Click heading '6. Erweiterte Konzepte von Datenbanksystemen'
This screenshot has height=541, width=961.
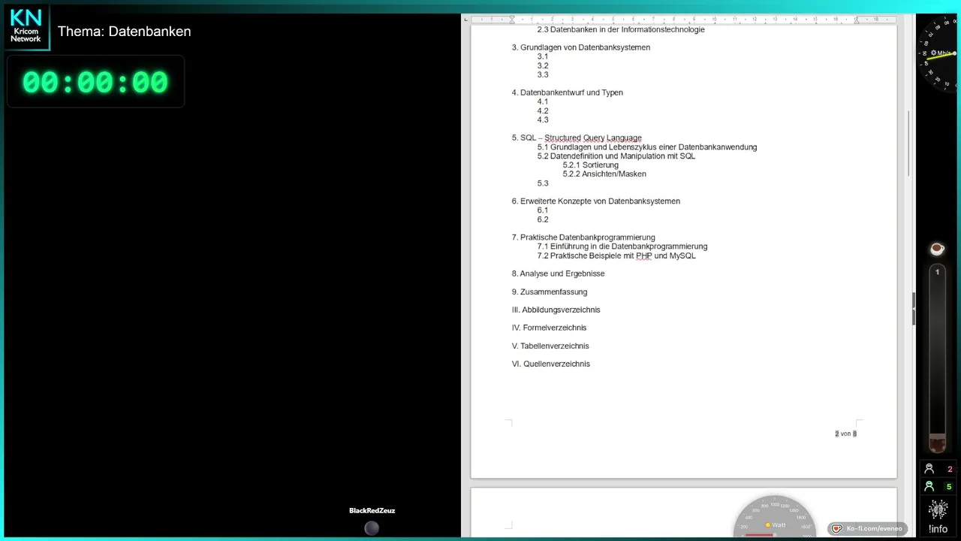596,201
